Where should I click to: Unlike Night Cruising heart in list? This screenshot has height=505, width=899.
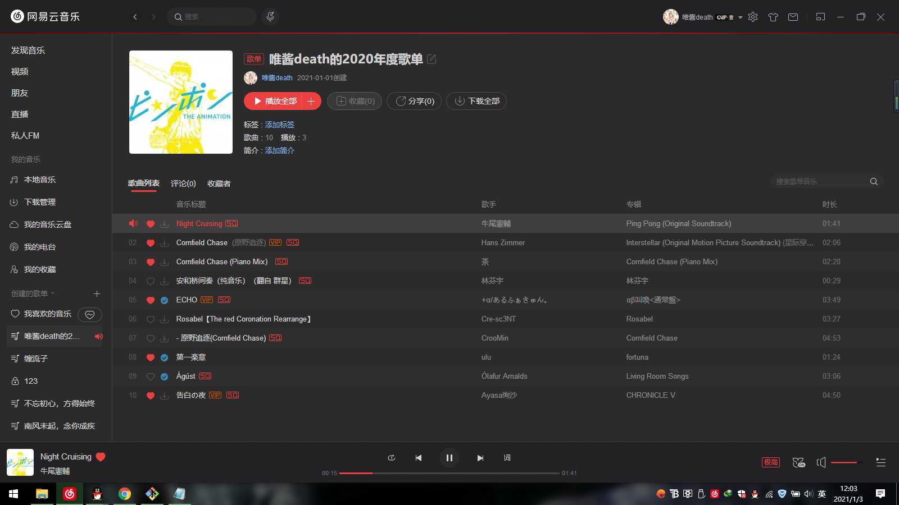click(x=150, y=224)
